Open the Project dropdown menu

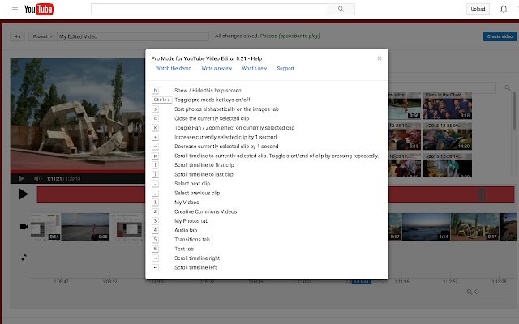pos(42,36)
